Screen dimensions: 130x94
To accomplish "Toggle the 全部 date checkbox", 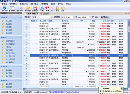I will pos(93,17).
